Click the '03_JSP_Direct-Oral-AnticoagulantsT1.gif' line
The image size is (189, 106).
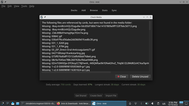[68, 50]
